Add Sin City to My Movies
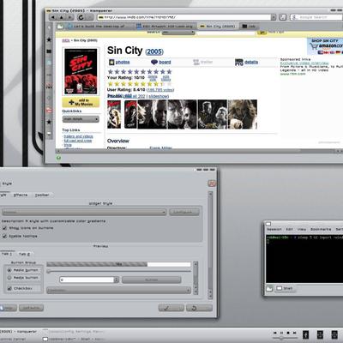343x343 pixels. point(81,102)
